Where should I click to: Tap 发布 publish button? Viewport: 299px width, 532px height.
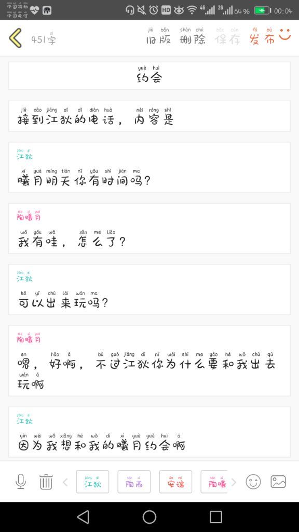262,36
